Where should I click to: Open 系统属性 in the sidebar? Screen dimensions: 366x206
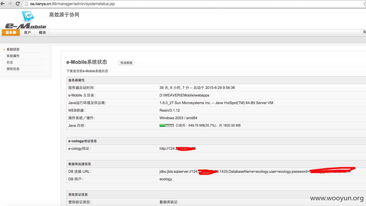point(13,56)
